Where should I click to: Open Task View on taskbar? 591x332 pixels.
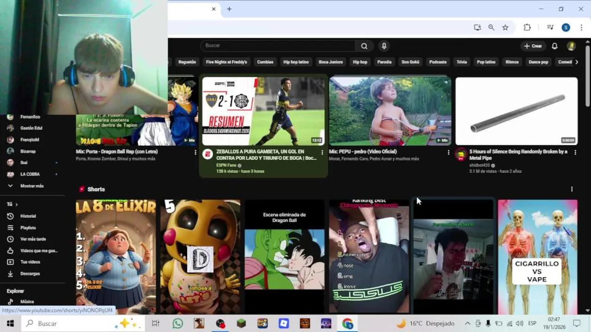point(156,324)
